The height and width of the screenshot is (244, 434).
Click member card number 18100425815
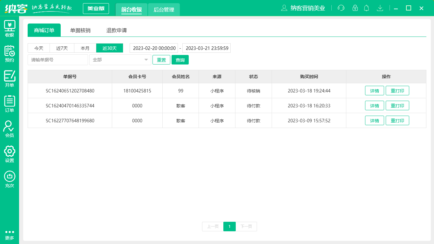coord(137,91)
